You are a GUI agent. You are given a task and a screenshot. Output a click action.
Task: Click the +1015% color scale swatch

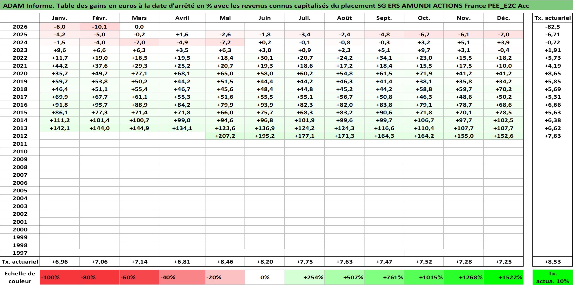click(424, 277)
